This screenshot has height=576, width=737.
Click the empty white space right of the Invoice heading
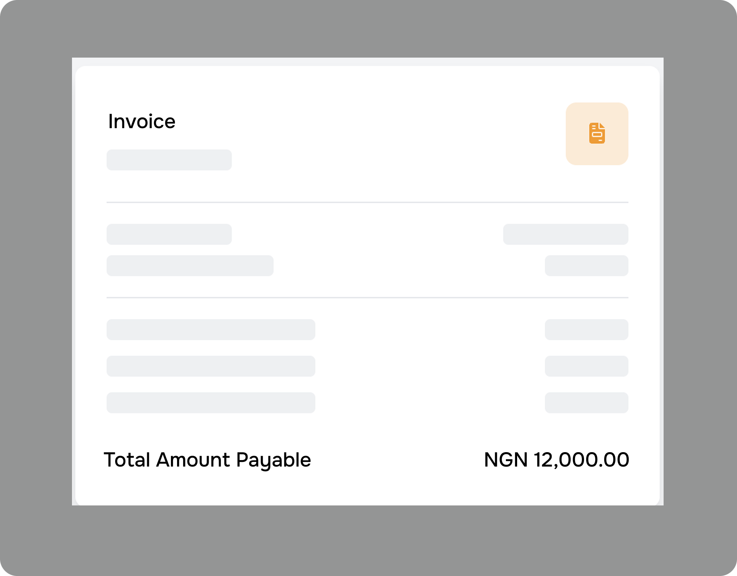pyautogui.click(x=360, y=122)
